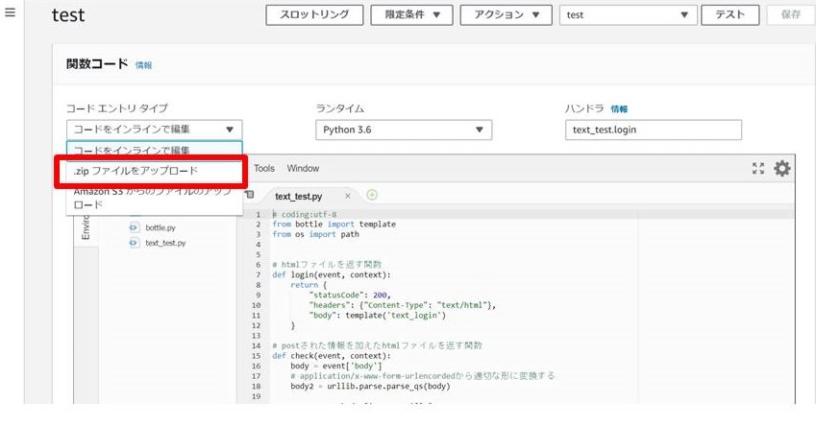Click the bottle.py file icon
The height and width of the screenshot is (428, 816).
tap(135, 227)
